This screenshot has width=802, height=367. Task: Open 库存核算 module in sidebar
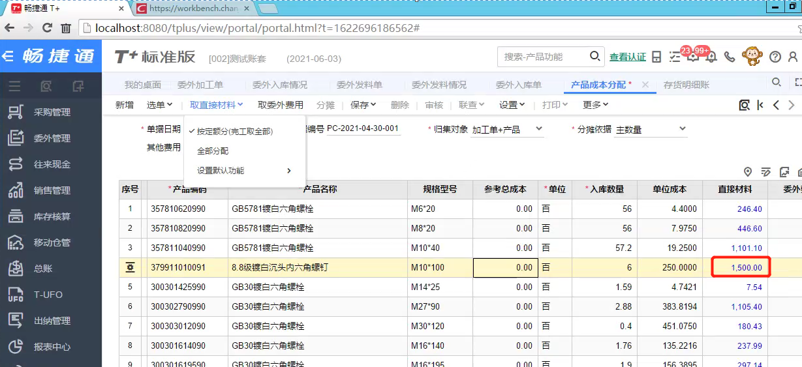[51, 216]
